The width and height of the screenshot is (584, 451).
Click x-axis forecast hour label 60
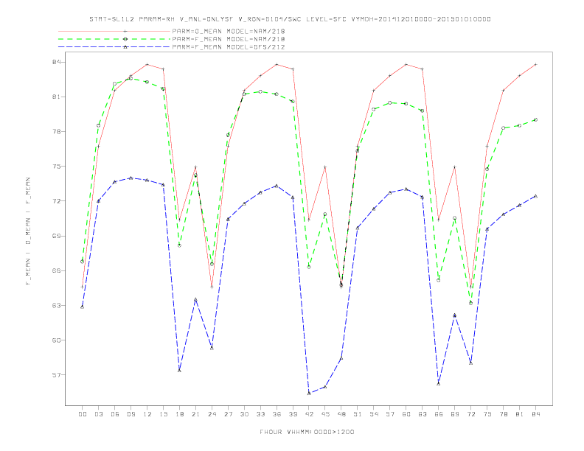pos(406,414)
